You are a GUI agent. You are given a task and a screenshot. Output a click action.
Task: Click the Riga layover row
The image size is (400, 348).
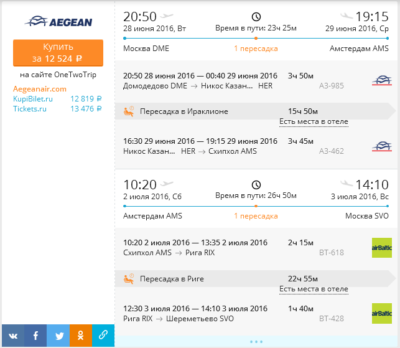pyautogui.click(x=255, y=278)
